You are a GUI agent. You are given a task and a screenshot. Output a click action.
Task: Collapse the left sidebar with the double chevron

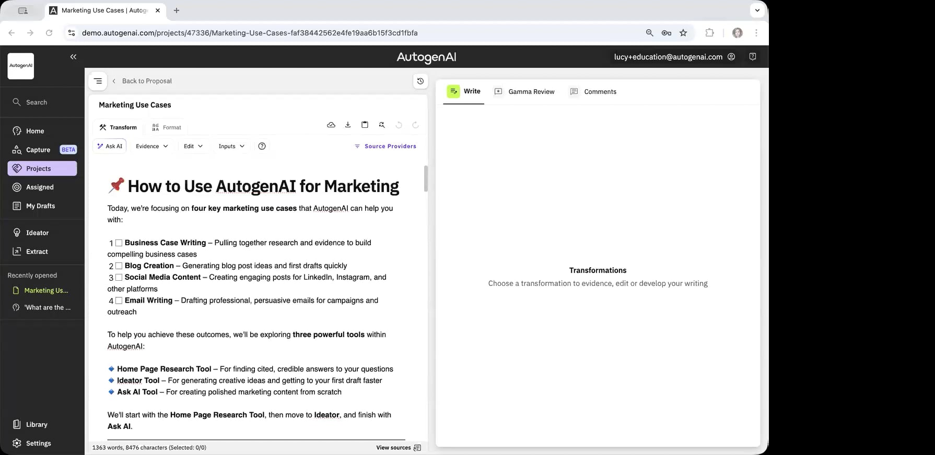click(x=73, y=57)
